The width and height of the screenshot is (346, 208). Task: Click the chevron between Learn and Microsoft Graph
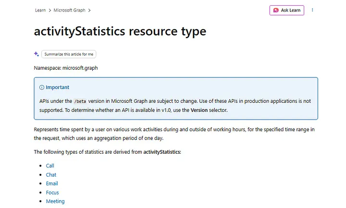click(x=50, y=11)
